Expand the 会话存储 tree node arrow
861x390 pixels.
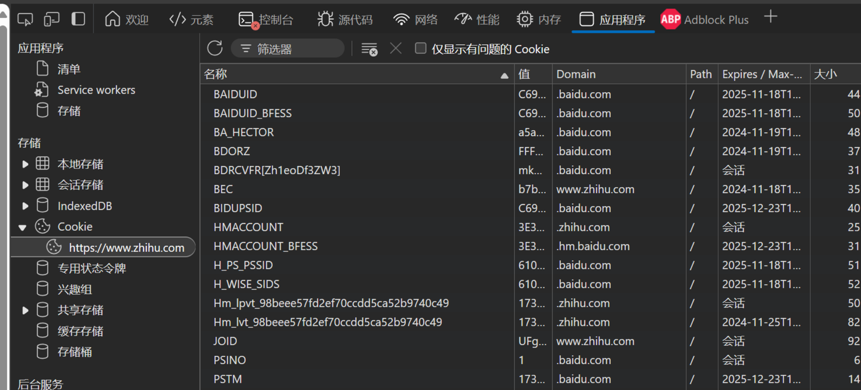[x=25, y=185]
